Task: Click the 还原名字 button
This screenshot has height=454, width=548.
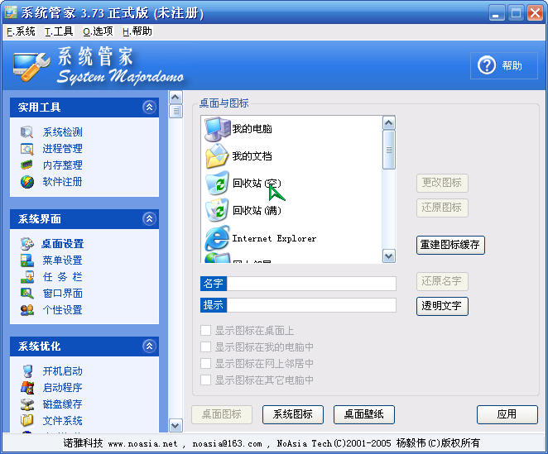Action: coord(442,281)
